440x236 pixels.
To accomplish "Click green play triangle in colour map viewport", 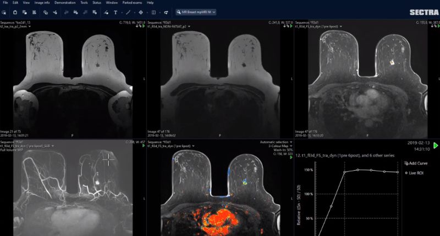I will click(291, 158).
